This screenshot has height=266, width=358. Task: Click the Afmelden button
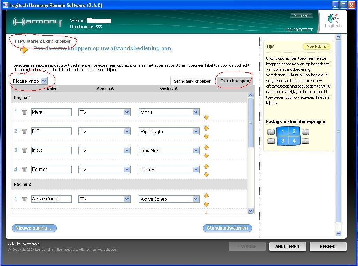[301, 15]
